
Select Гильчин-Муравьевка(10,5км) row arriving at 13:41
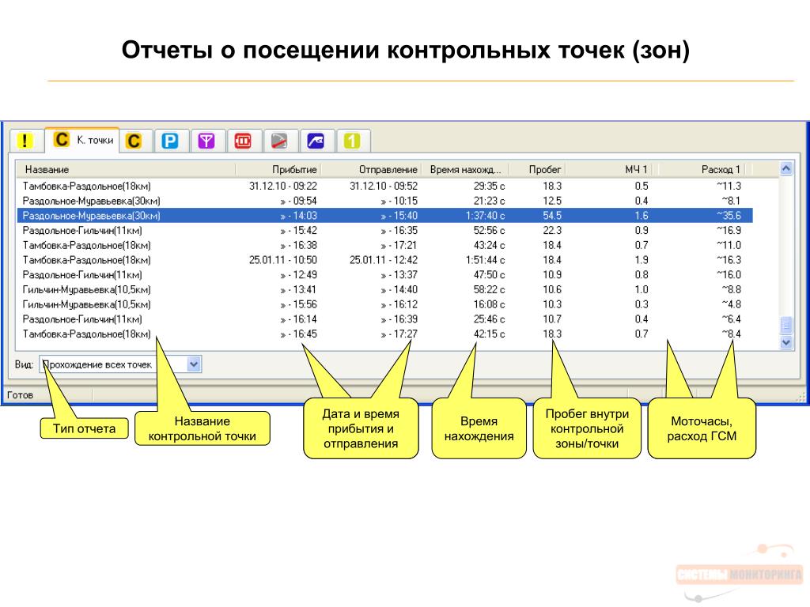click(x=385, y=289)
